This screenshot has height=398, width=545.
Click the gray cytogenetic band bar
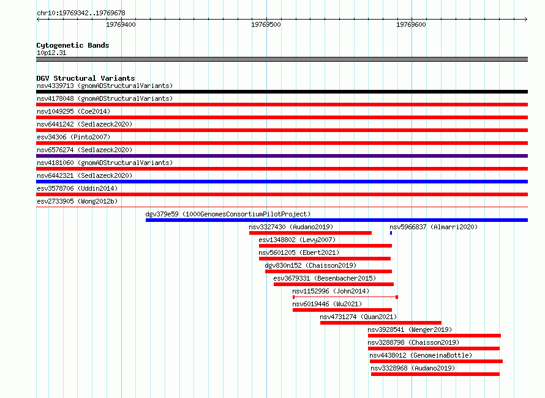pos(282,59)
